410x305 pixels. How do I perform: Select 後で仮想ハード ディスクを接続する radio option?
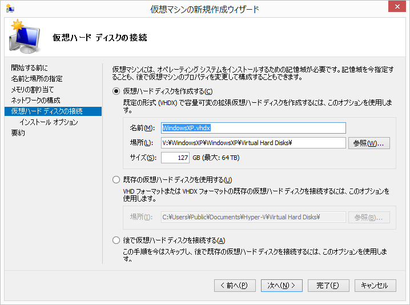coord(116,240)
